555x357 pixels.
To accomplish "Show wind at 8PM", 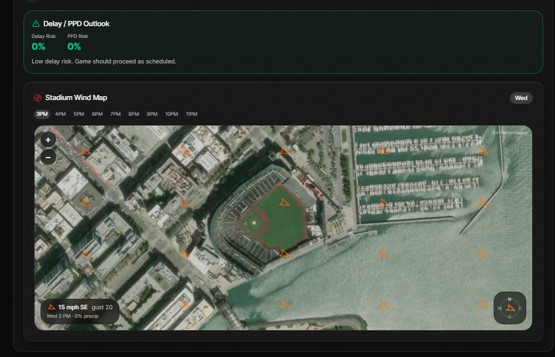I will tap(134, 114).
